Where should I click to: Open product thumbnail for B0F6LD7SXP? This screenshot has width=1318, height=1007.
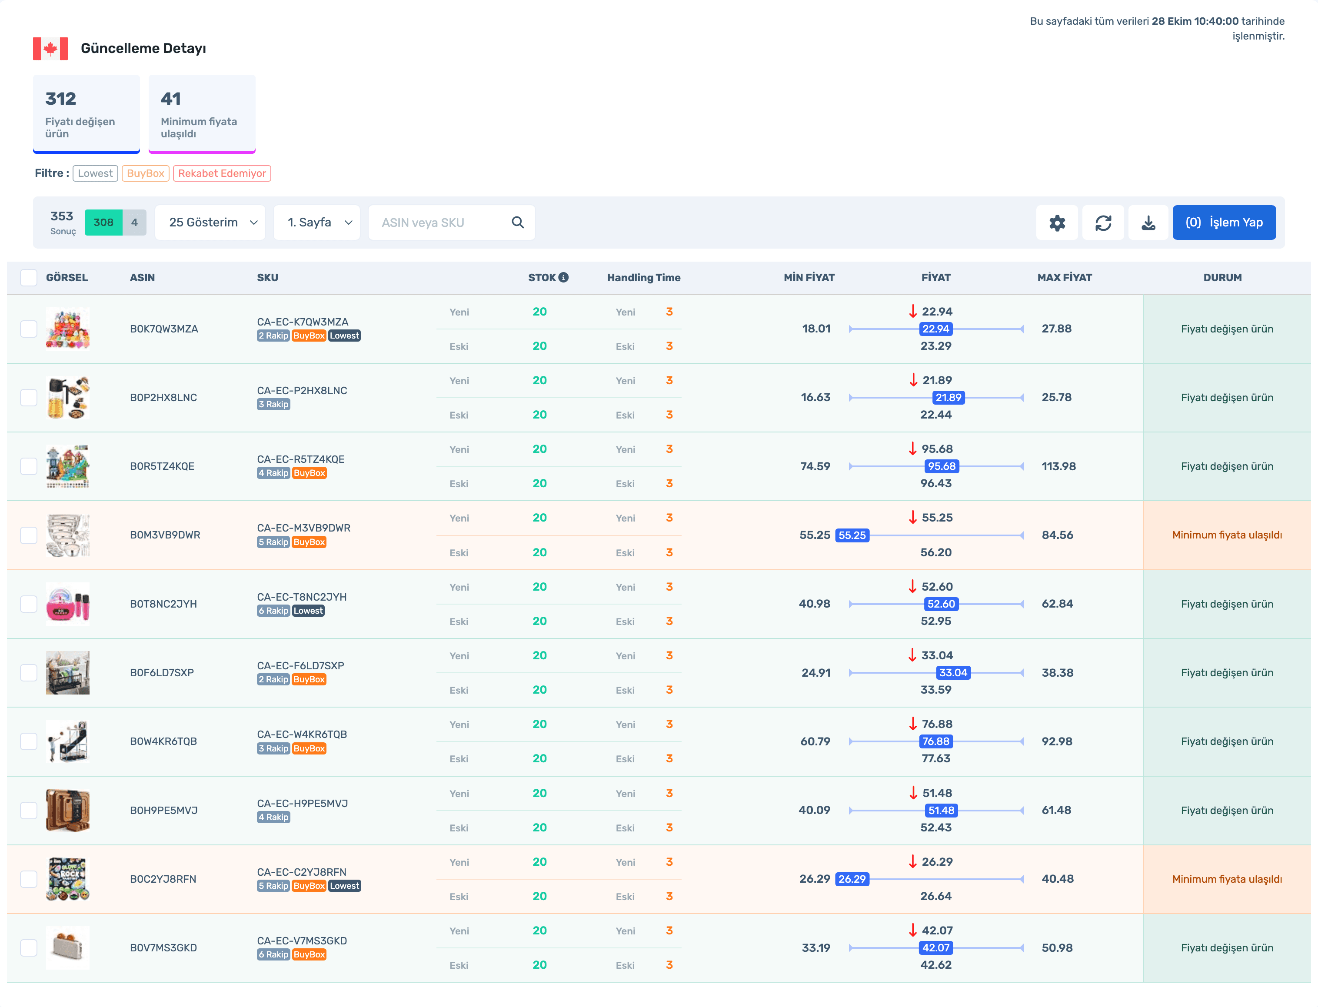point(68,672)
